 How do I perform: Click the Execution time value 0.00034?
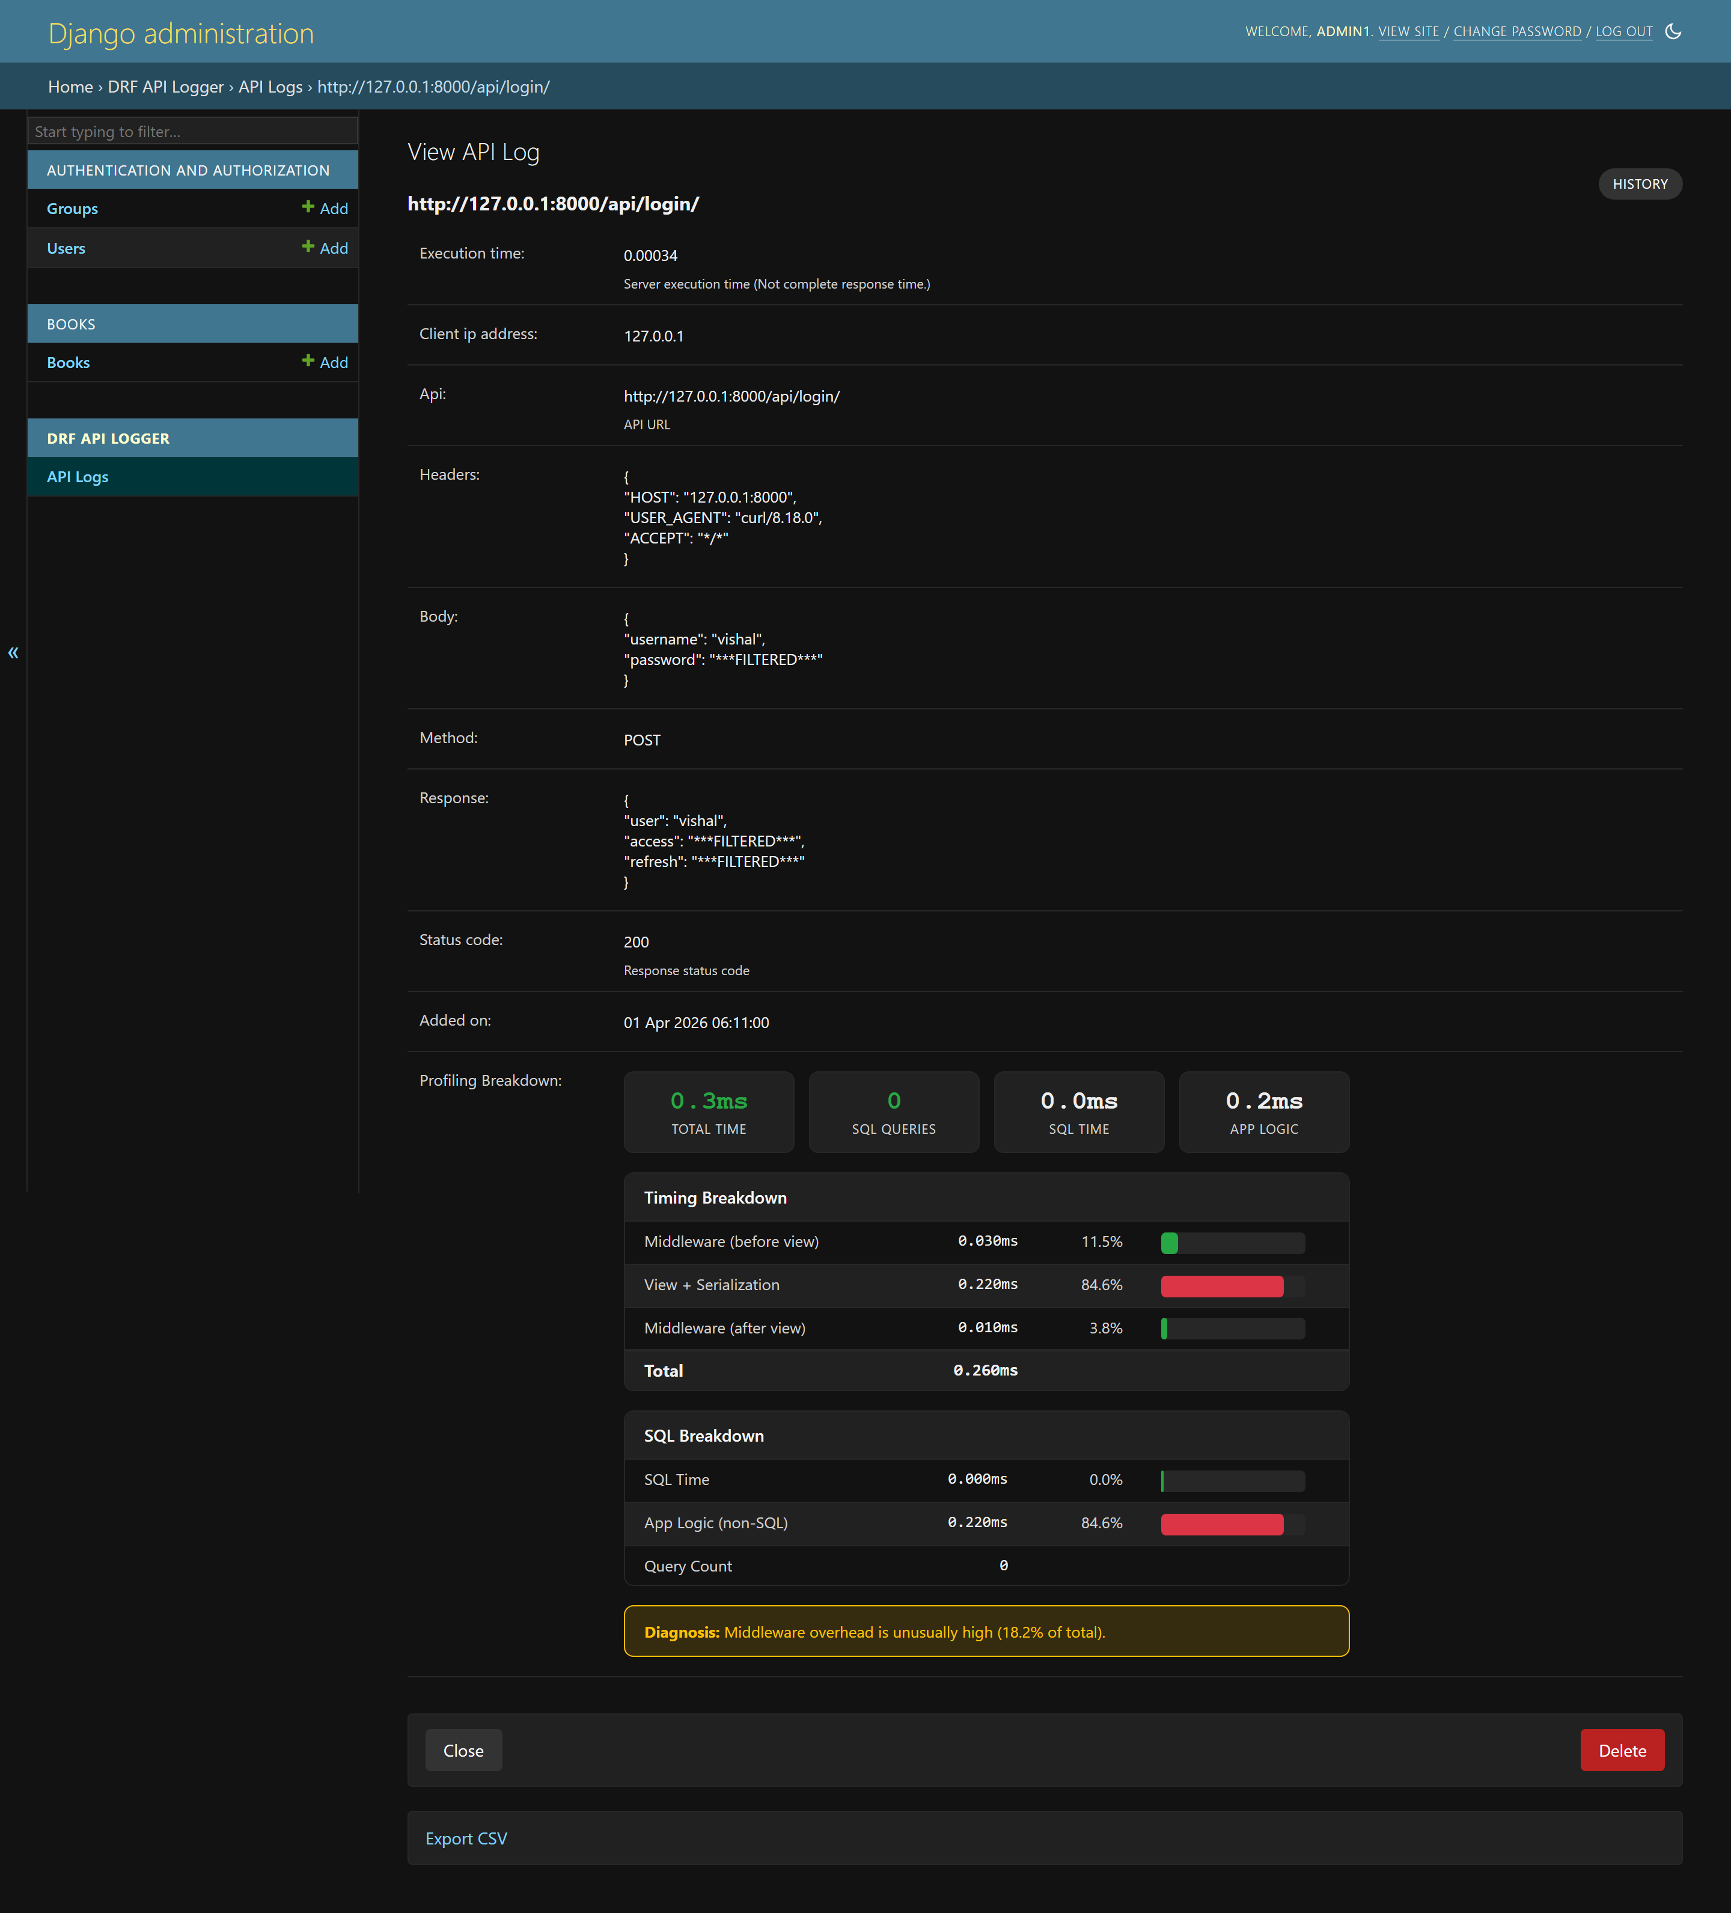651,256
